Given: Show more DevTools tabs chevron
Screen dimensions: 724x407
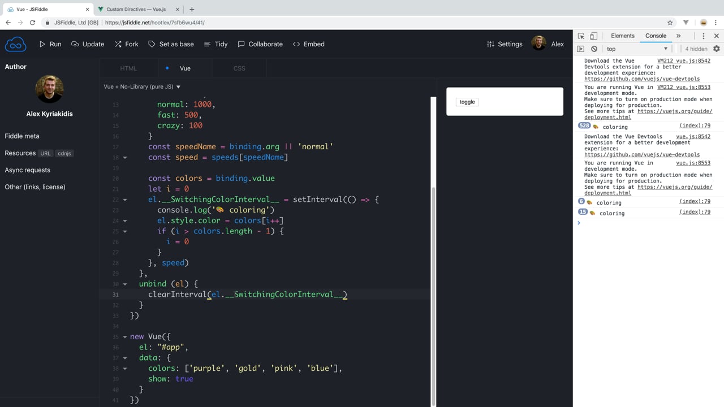Looking at the screenshot, I should tap(678, 36).
